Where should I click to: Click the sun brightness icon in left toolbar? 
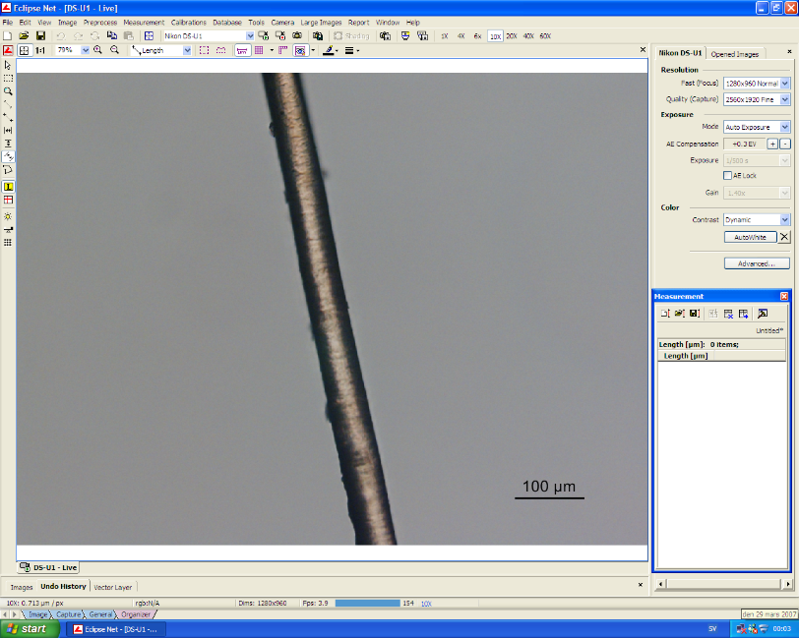(8, 216)
